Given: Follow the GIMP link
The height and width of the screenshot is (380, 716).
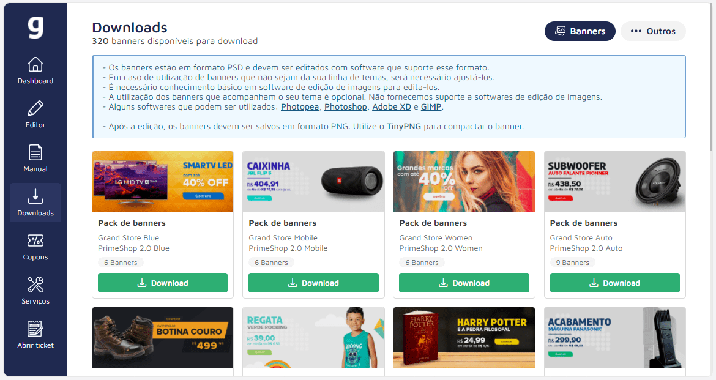Looking at the screenshot, I should tap(431, 107).
